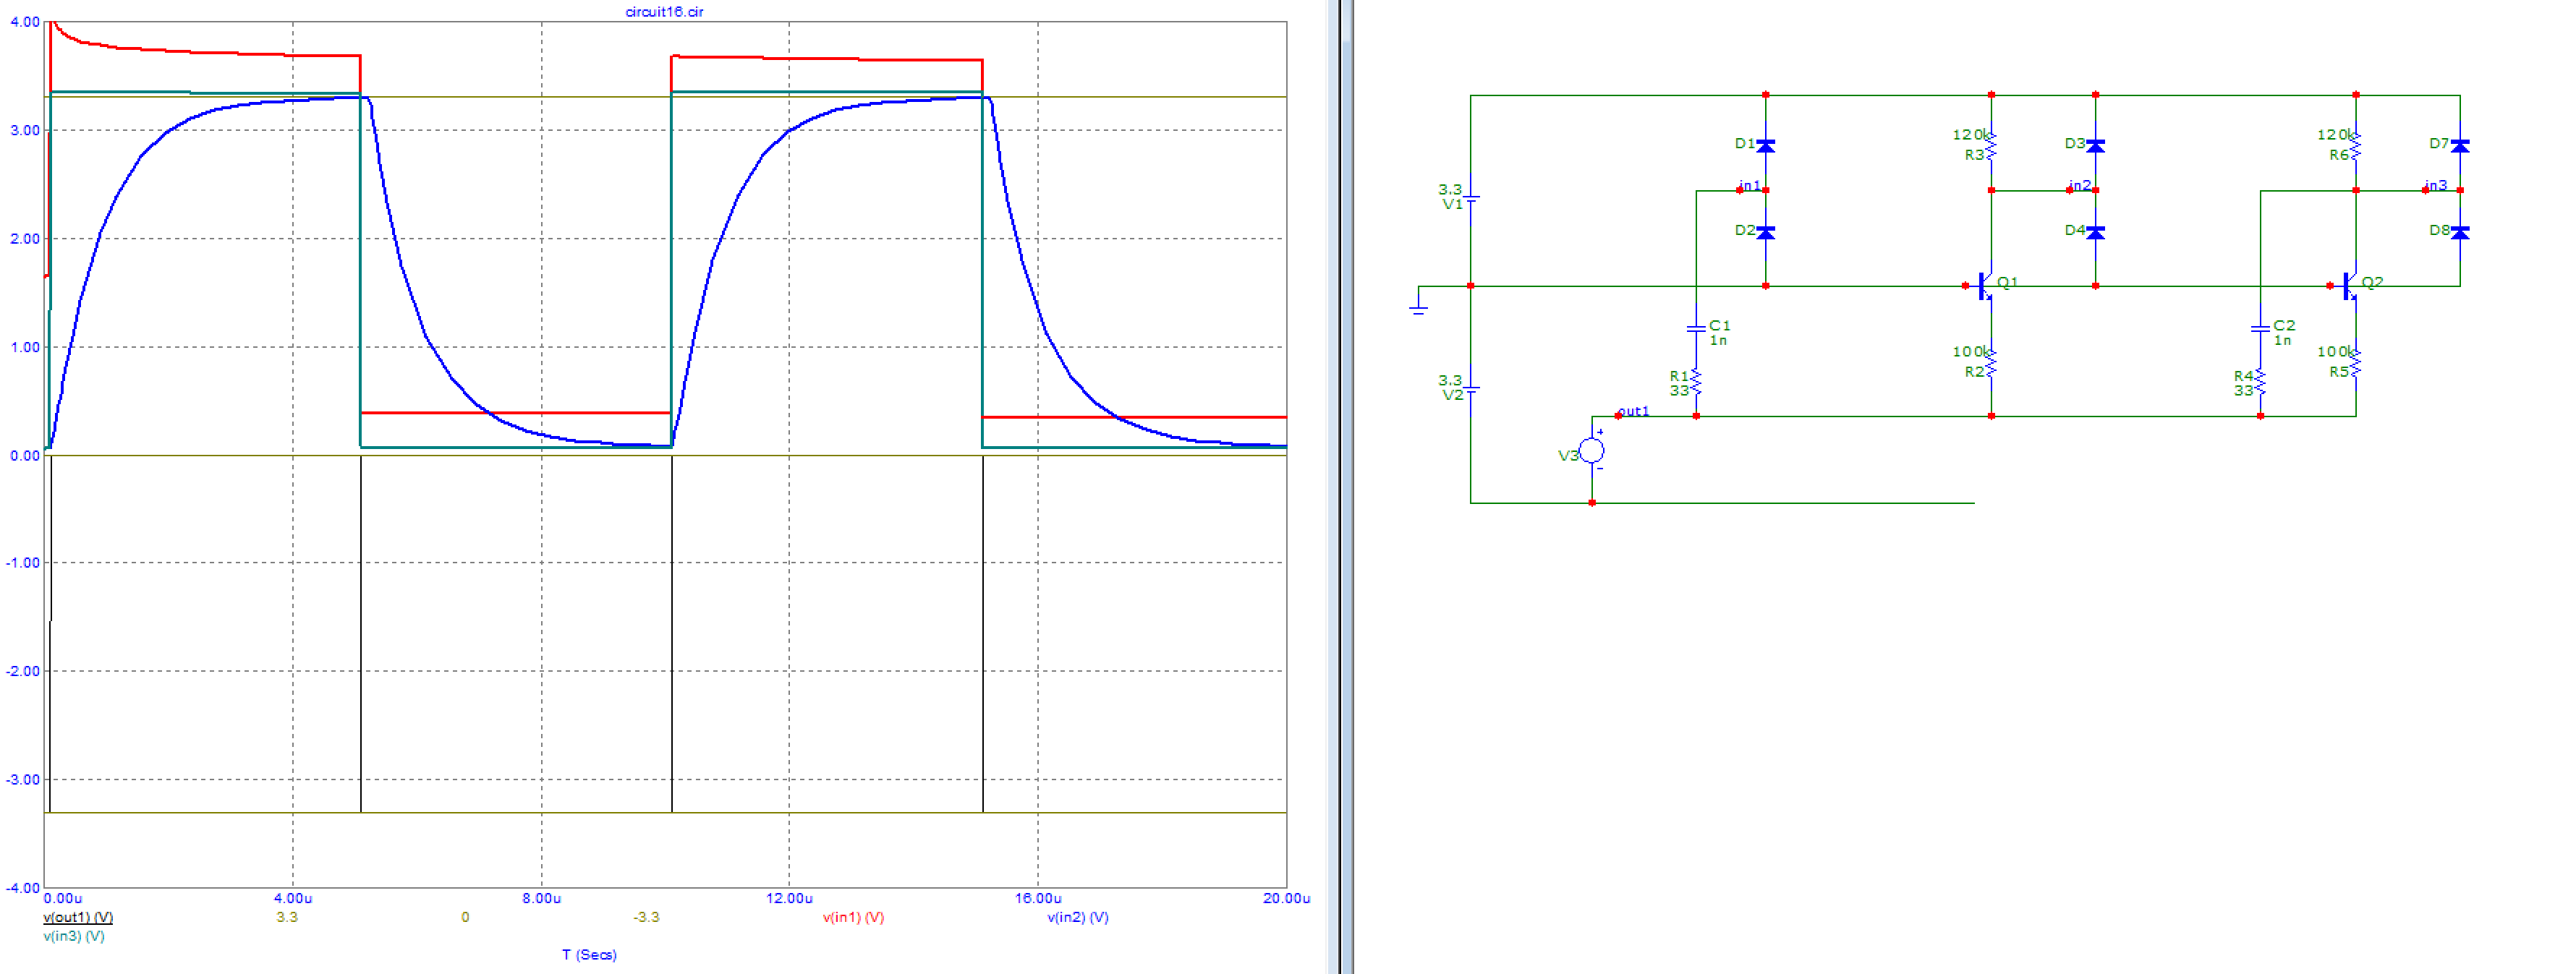Select the v(in3) (V) legend label
This screenshot has height=974, width=2576.
coord(74,936)
